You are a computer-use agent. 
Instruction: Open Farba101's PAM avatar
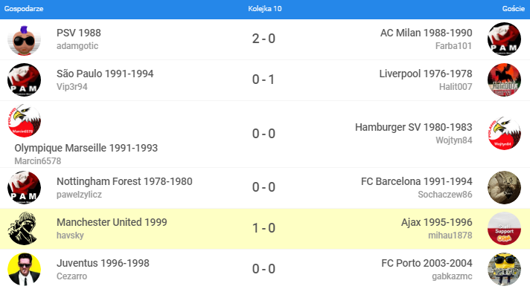(x=504, y=39)
